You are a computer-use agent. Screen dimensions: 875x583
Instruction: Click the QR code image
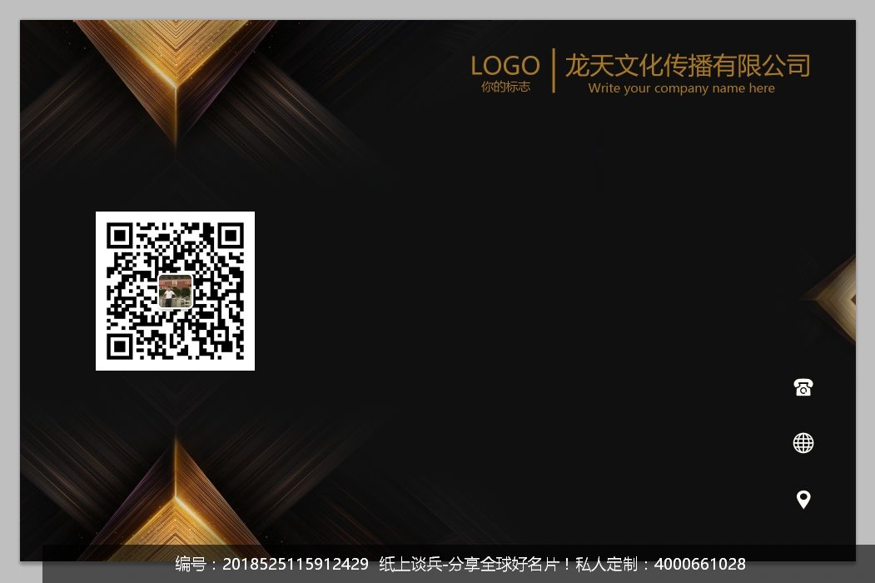[x=175, y=291]
